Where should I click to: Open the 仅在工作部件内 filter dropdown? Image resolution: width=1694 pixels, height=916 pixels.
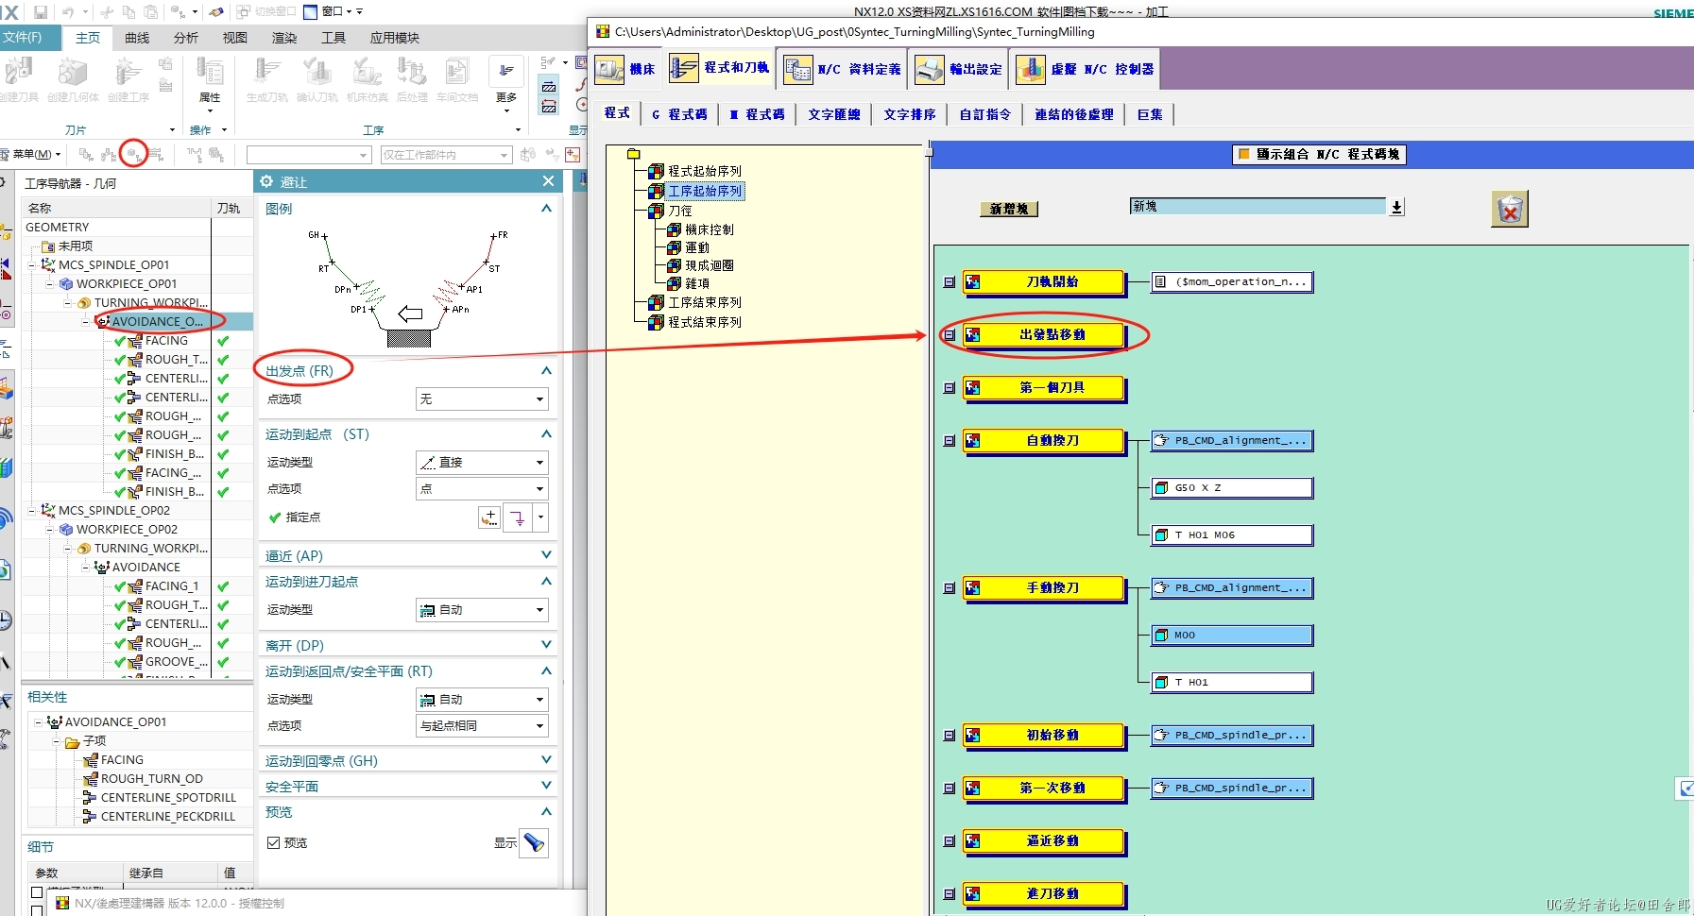click(x=446, y=155)
